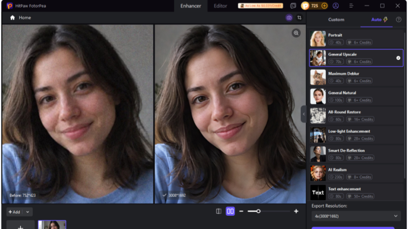Choose the General Natural model

(x=356, y=96)
